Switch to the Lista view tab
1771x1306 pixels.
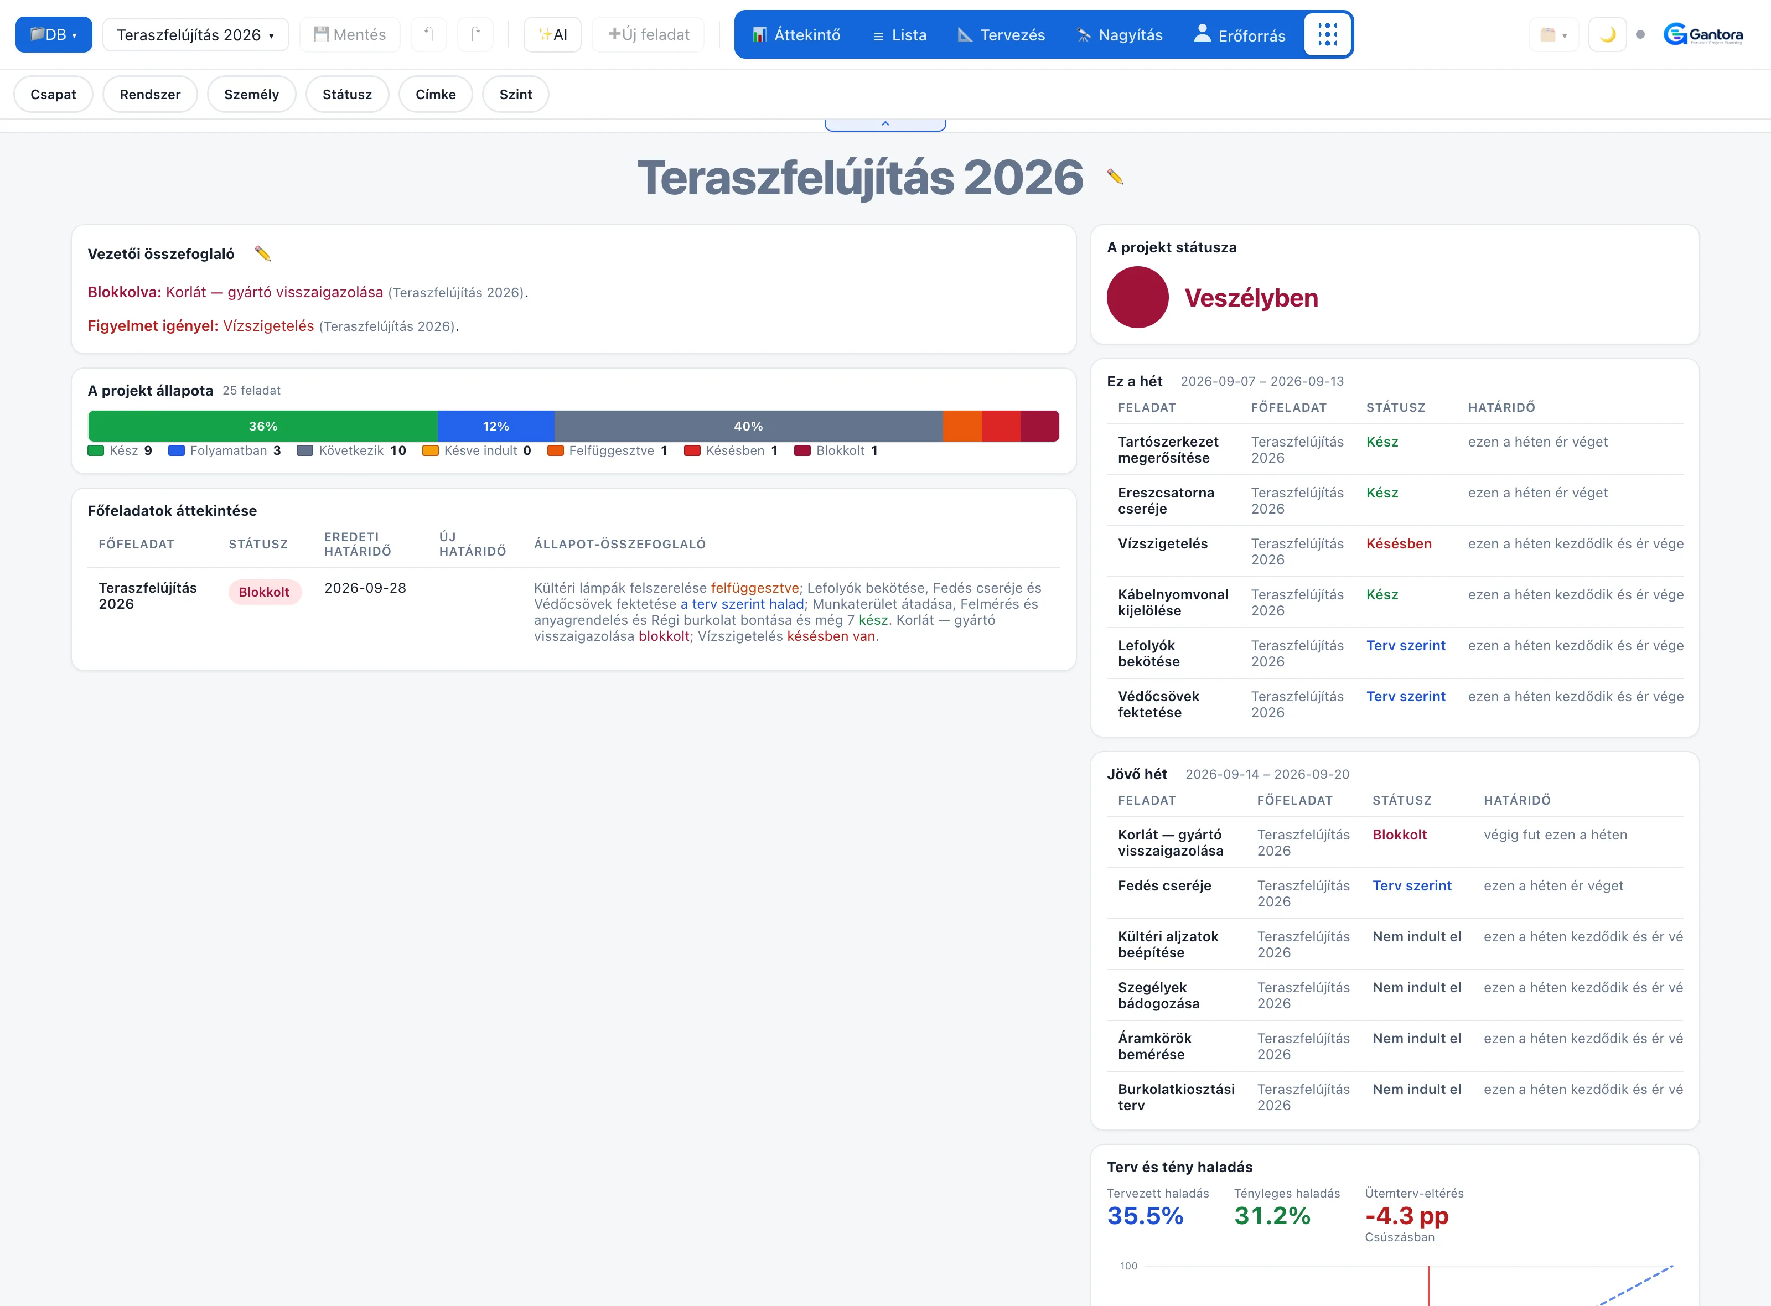pyautogui.click(x=899, y=35)
